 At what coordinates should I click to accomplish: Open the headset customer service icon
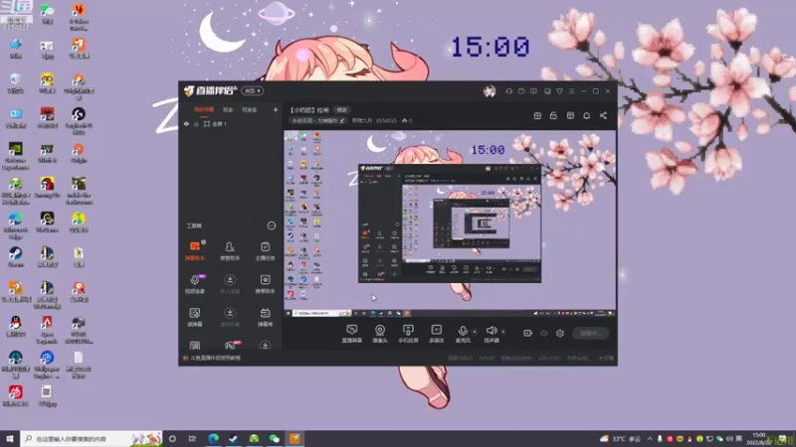click(x=508, y=91)
